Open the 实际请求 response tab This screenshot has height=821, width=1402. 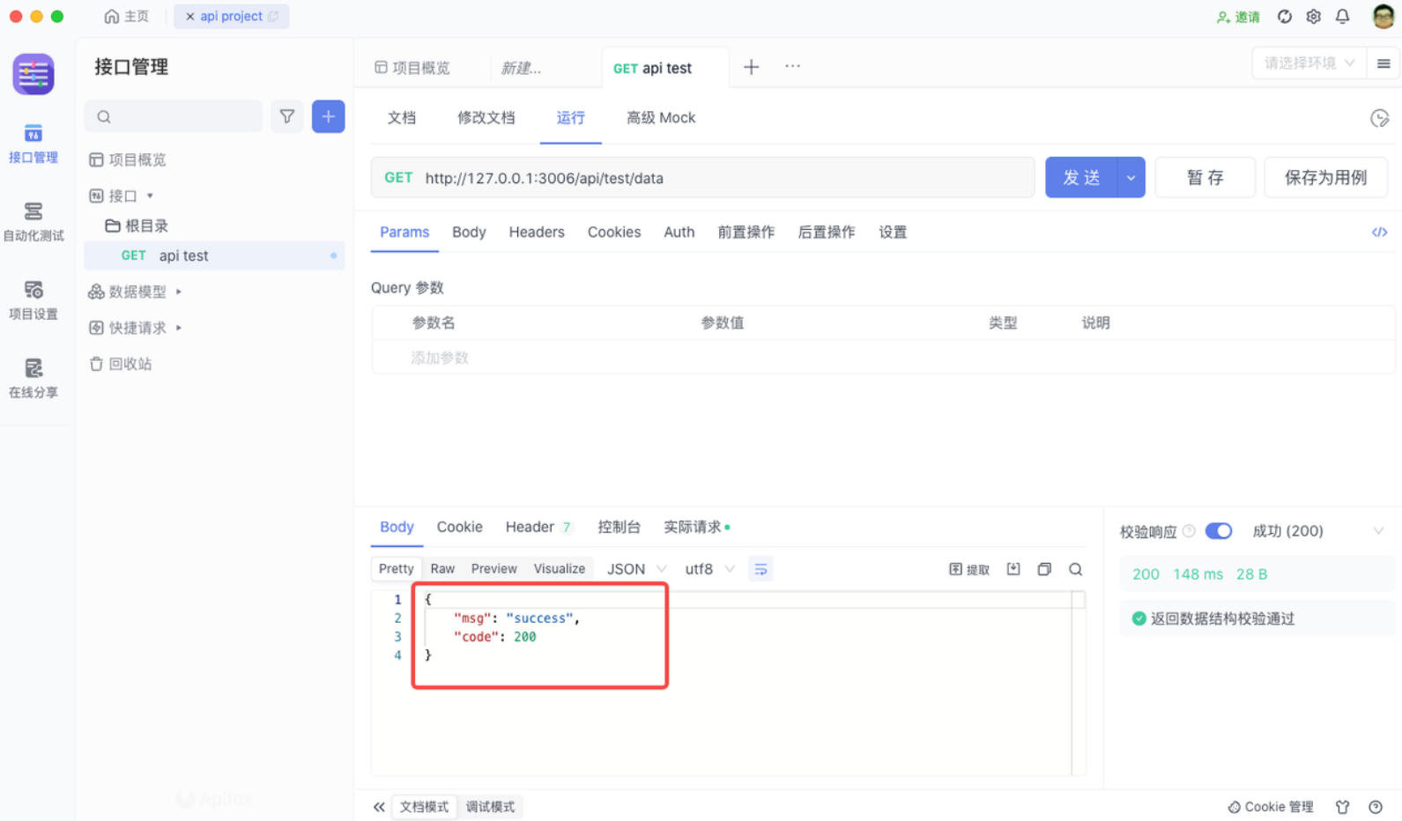pos(696,527)
